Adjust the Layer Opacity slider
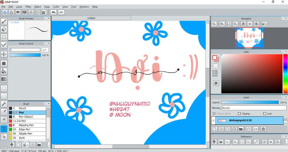The width and height of the screenshot is (288, 152). click(x=250, y=102)
